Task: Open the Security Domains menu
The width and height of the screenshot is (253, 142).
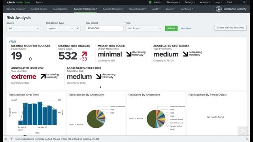Action: tap(113, 9)
